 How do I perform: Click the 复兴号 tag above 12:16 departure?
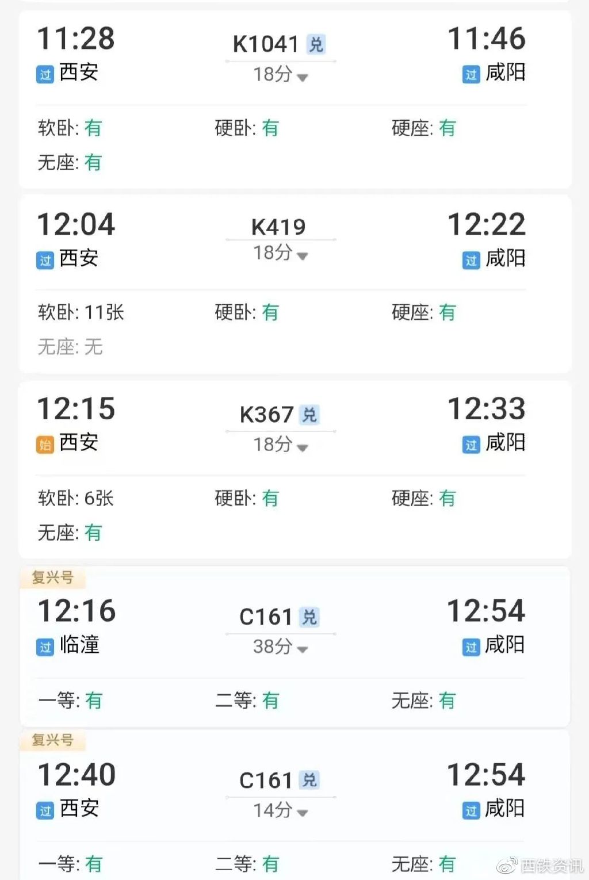(52, 577)
